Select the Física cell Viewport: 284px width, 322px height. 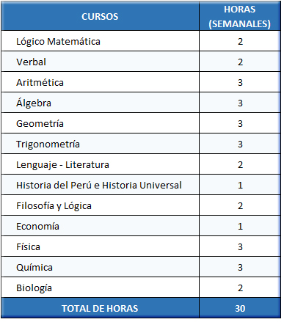coord(100,246)
